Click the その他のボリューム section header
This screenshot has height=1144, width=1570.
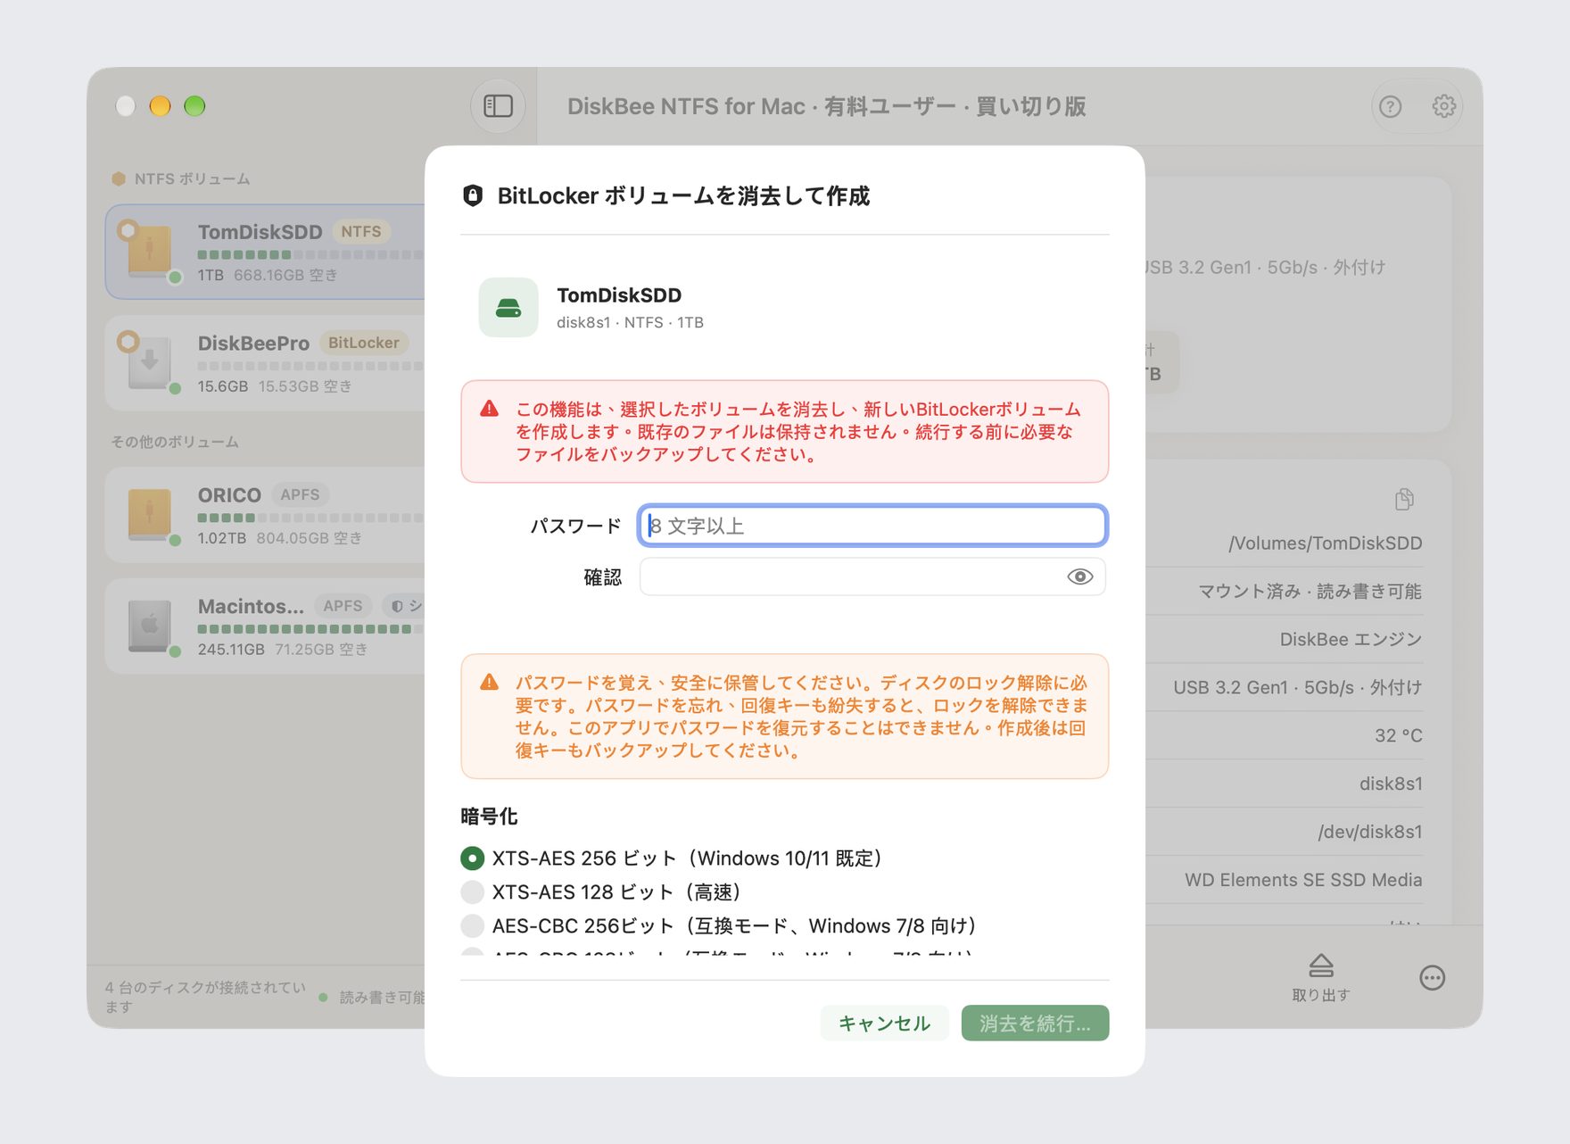pyautogui.click(x=175, y=442)
